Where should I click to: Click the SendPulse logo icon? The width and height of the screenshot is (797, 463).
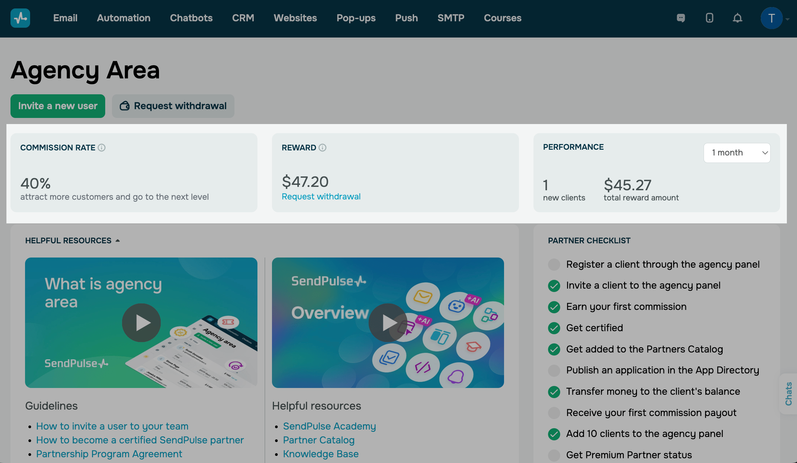[x=20, y=18]
